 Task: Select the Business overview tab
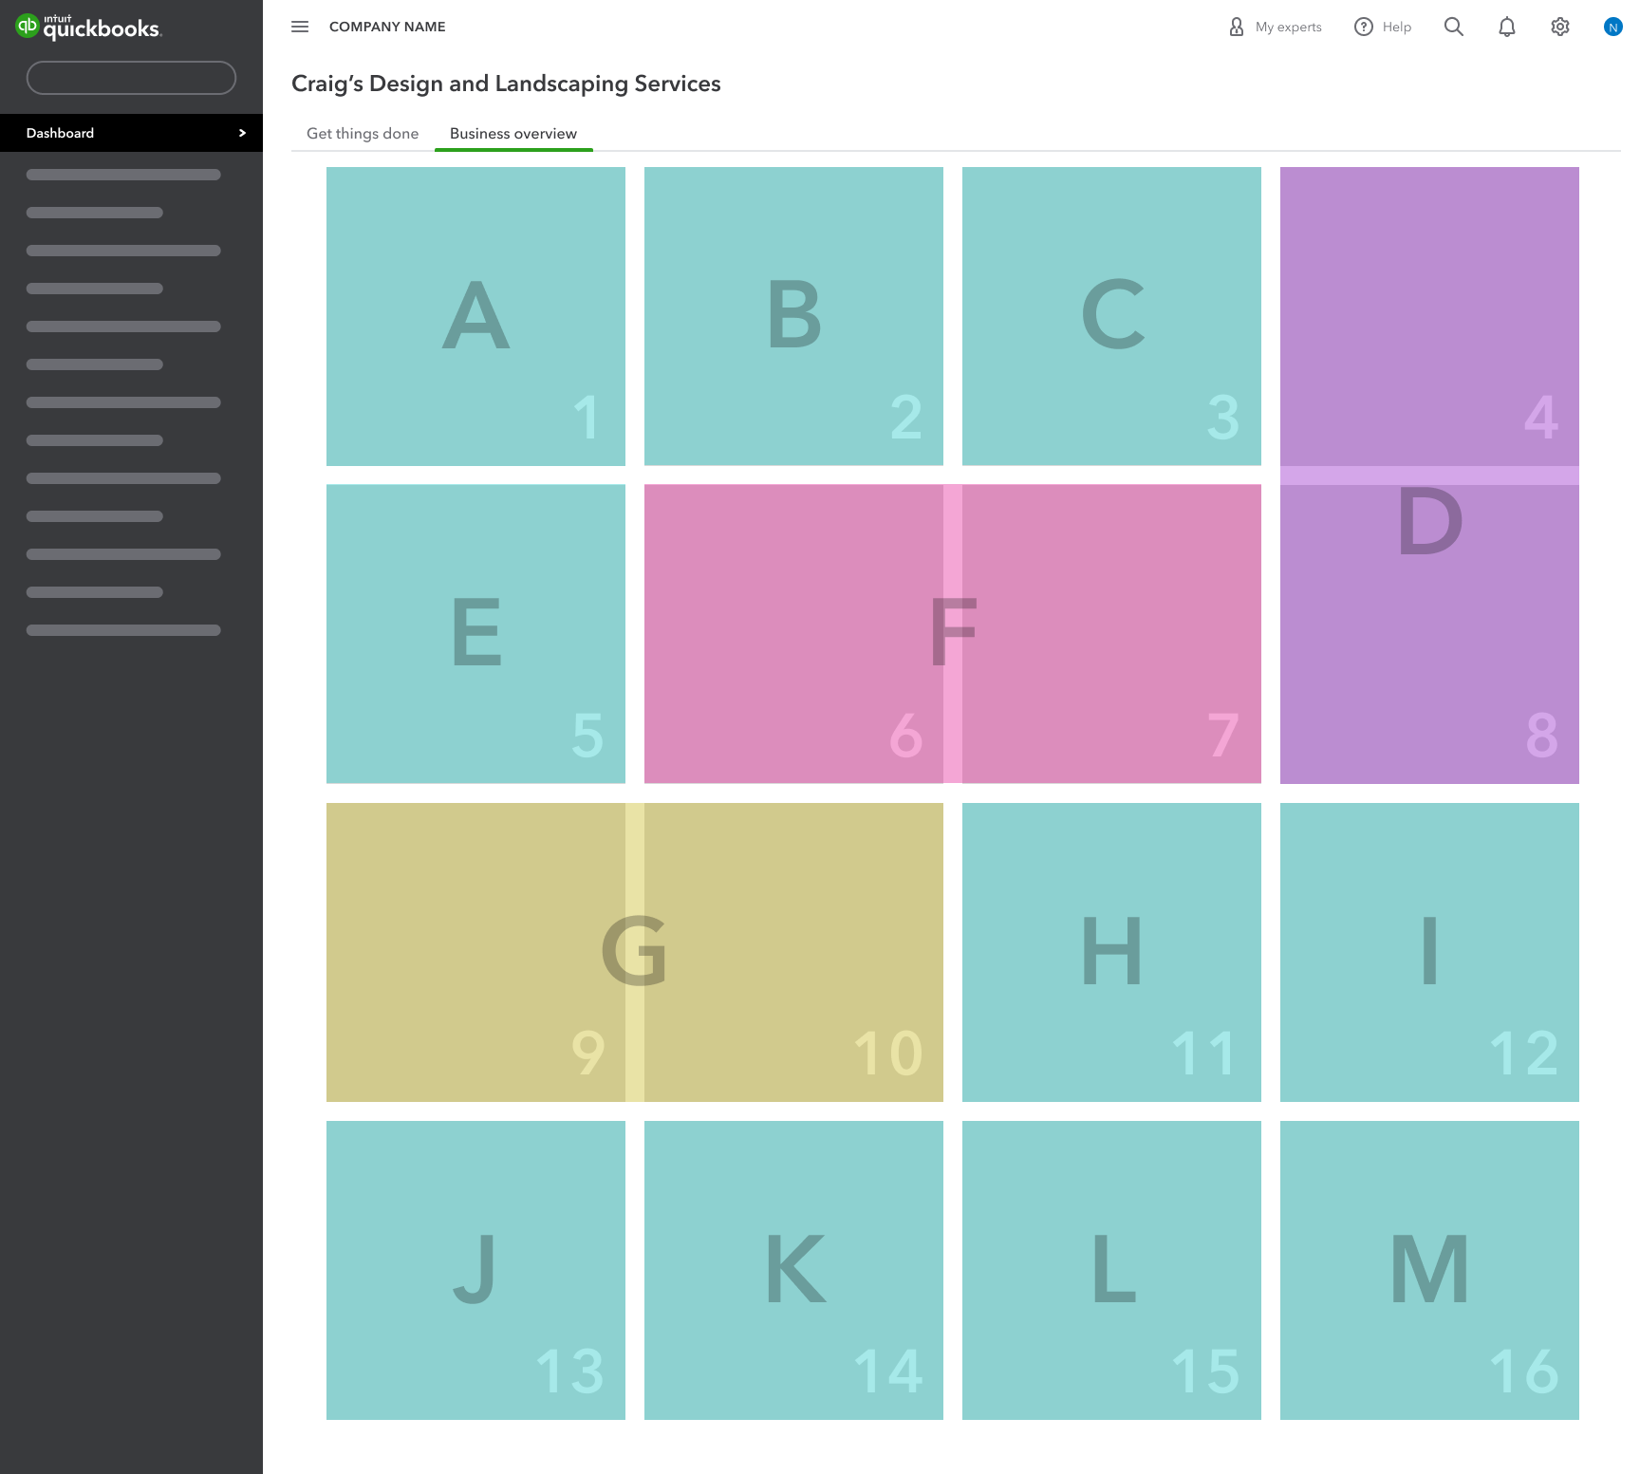(x=512, y=134)
